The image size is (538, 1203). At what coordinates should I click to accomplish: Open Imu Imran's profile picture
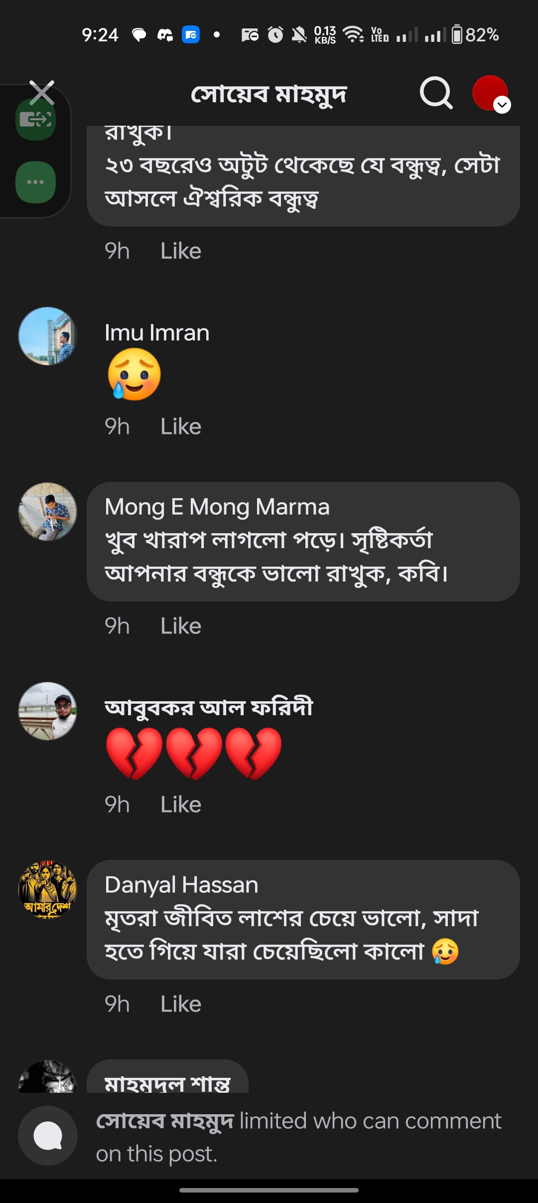pos(48,336)
